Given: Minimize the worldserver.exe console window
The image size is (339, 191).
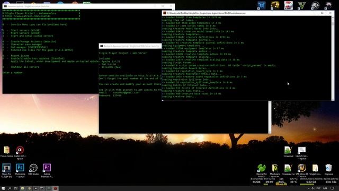Looking at the screenshot, I should point(314,13).
